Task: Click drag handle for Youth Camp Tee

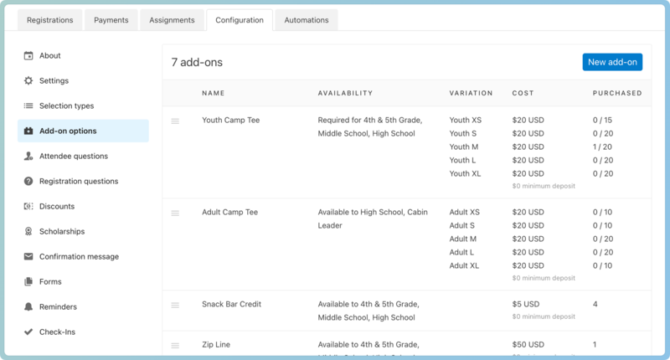Action: [175, 121]
